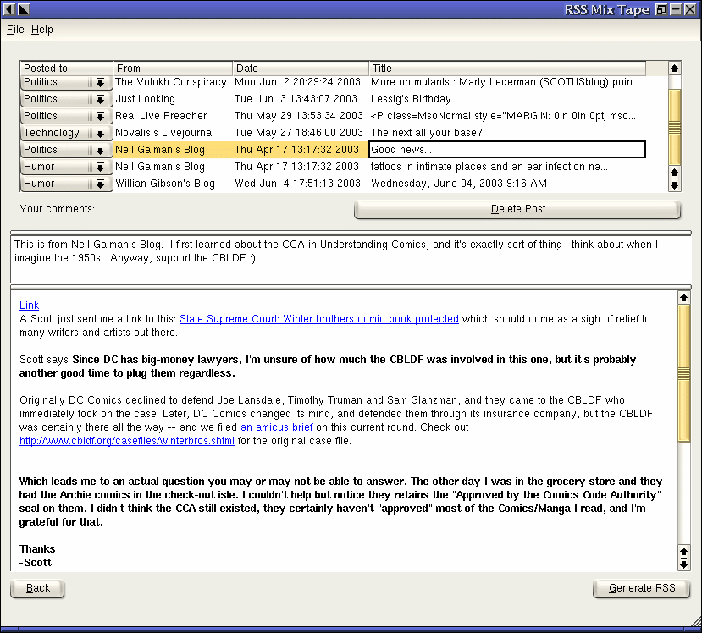702x633 pixels.
Task: Open the Link hyperlink in post body
Action: [29, 305]
